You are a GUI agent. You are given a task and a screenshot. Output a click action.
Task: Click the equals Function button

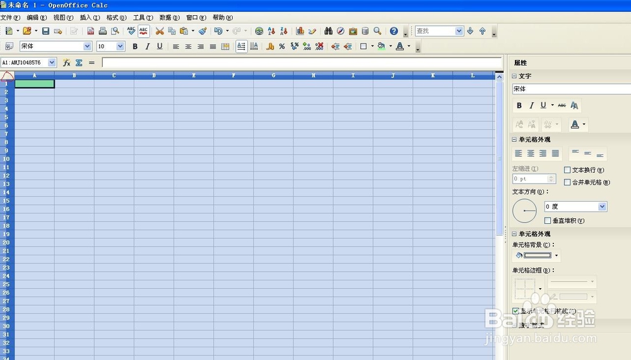coord(91,62)
